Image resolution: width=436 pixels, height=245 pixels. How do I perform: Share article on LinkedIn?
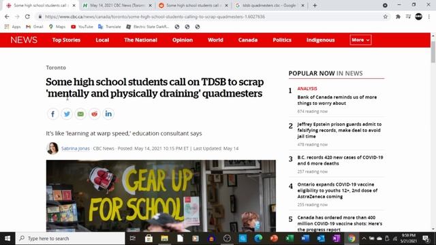[x=108, y=114]
